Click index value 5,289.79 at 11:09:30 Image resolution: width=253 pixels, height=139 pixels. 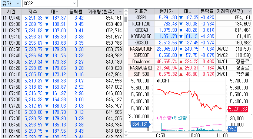tap(33, 24)
